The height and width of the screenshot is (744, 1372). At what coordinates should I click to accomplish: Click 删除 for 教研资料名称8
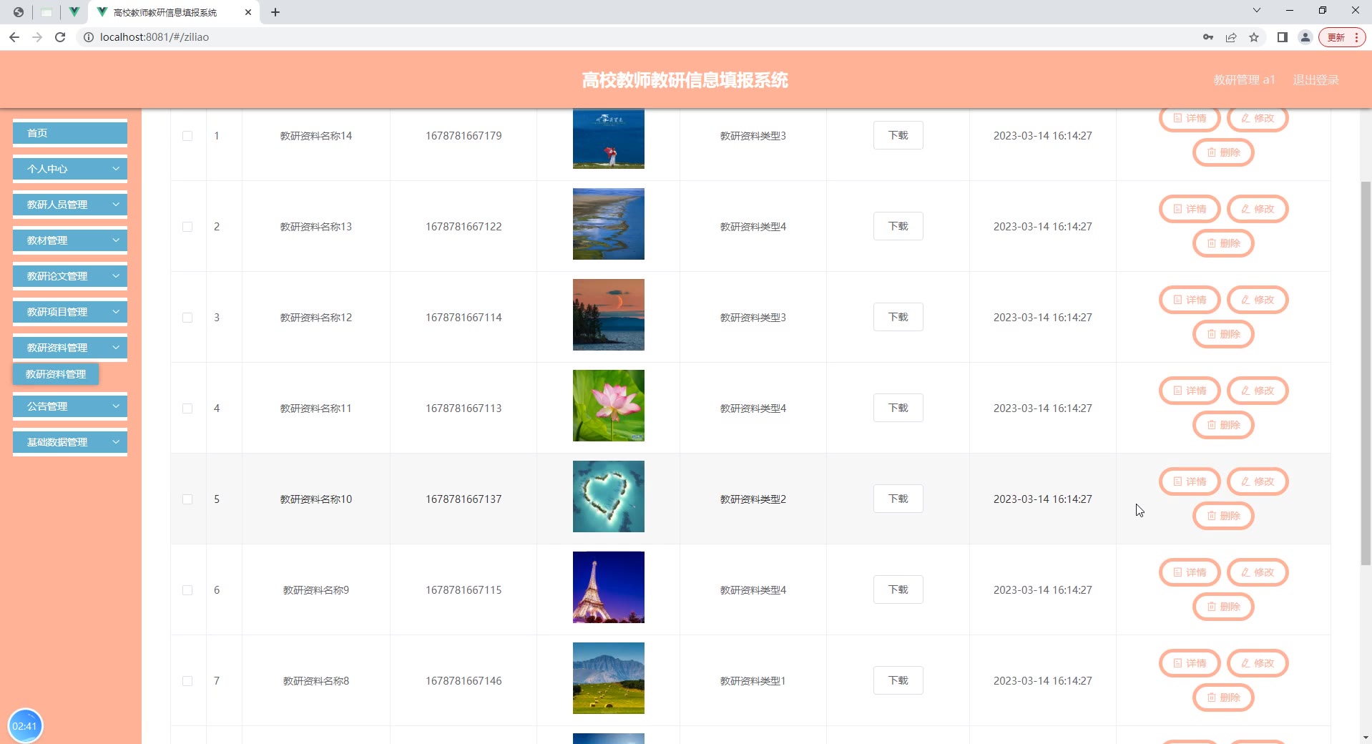point(1223,697)
